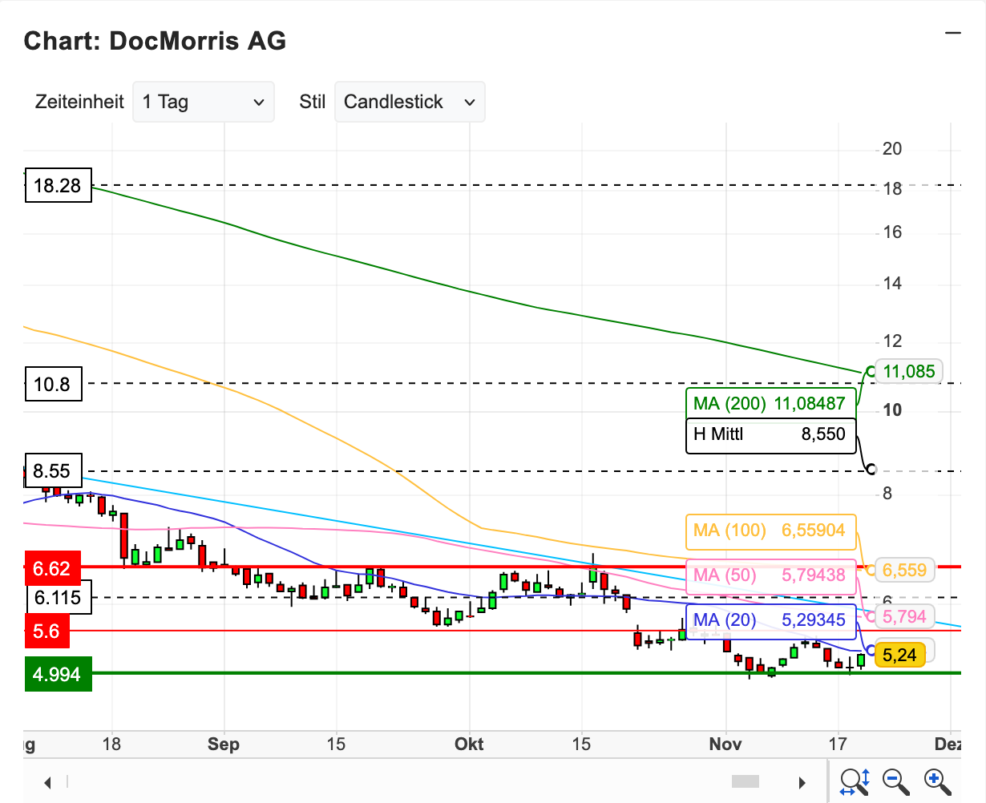Click the MA (200) 11,08487 legend box
The image size is (986, 803).
[770, 403]
